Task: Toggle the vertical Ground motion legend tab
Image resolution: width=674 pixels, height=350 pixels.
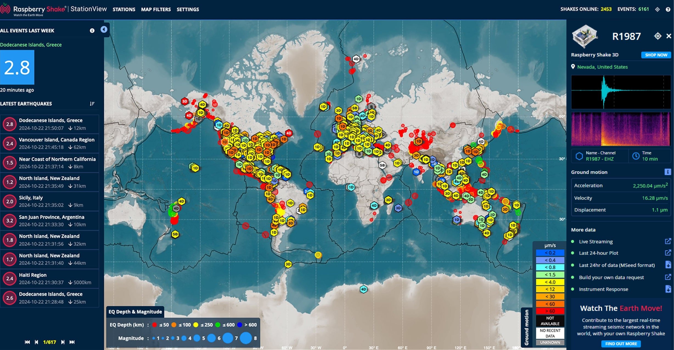Action: (x=526, y=328)
